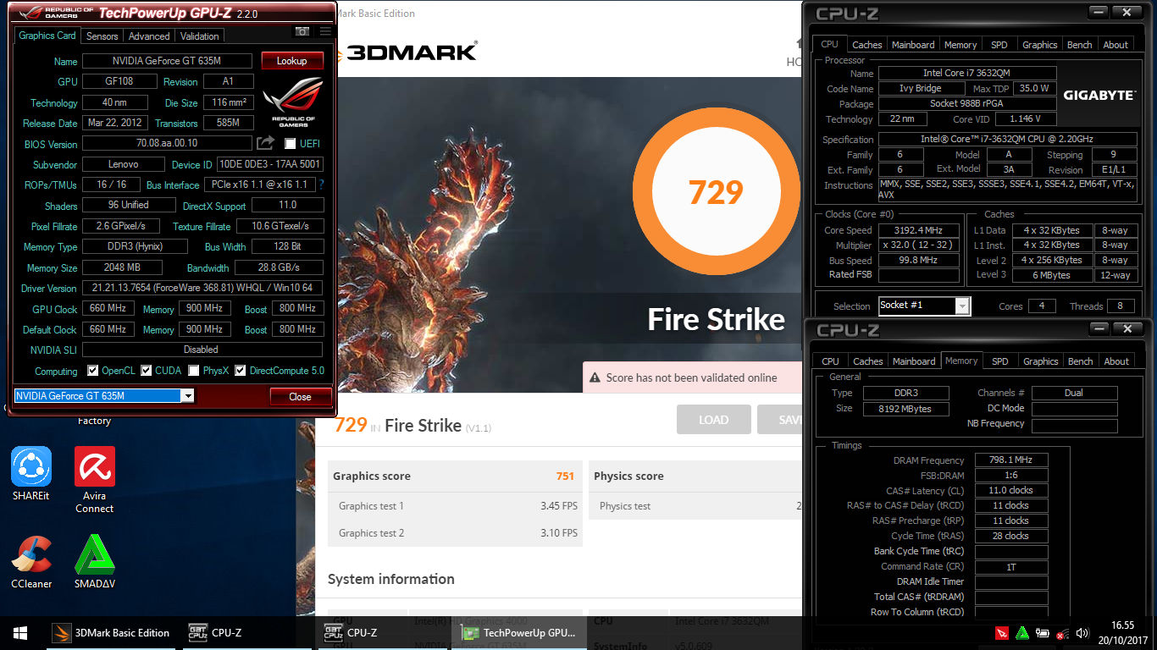The width and height of the screenshot is (1157, 650).
Task: Click the Device ID value 10DE 0DE3 - 17AA 5001
Action: 269,164
